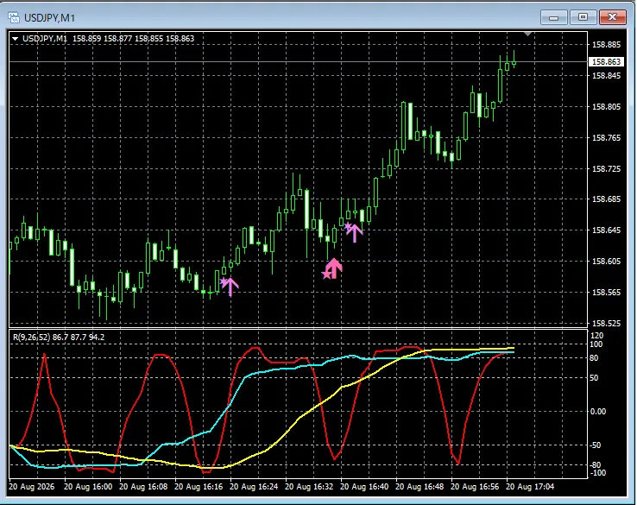The image size is (637, 505).
Task: Click the OHLC values in the chart header
Action: [133, 39]
